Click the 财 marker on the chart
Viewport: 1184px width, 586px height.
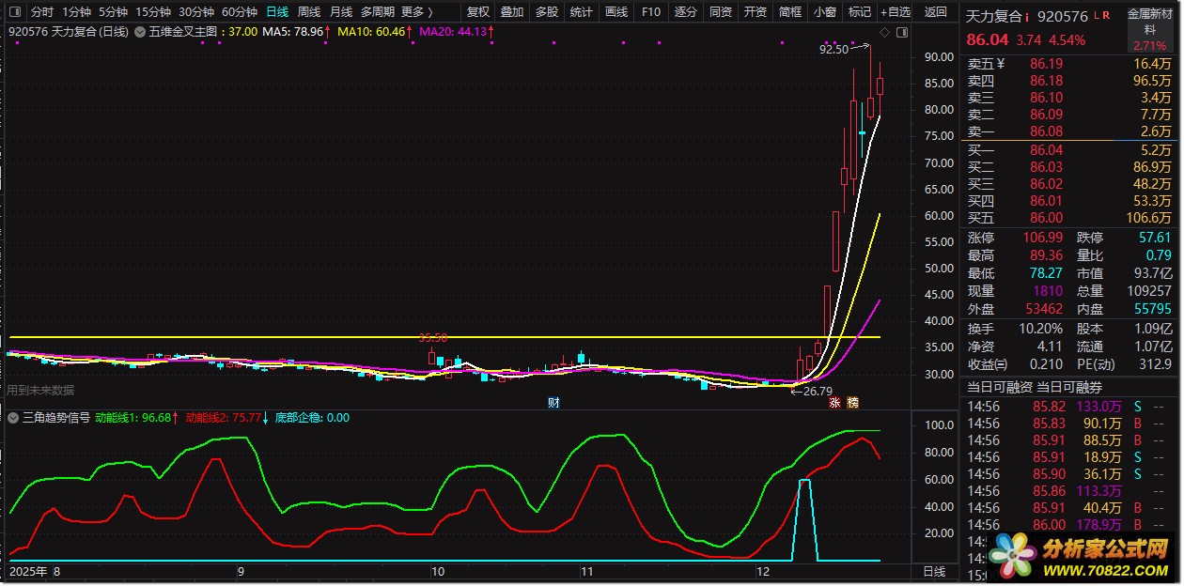point(554,403)
